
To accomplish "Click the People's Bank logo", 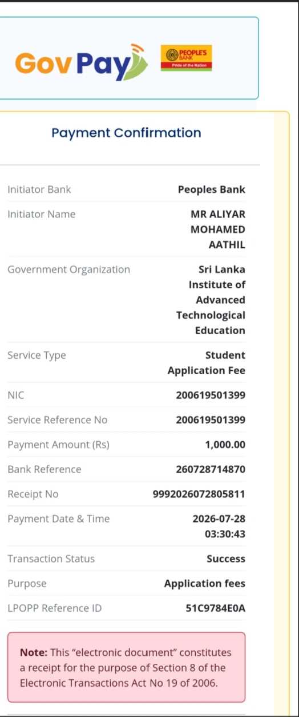I will coord(186,58).
